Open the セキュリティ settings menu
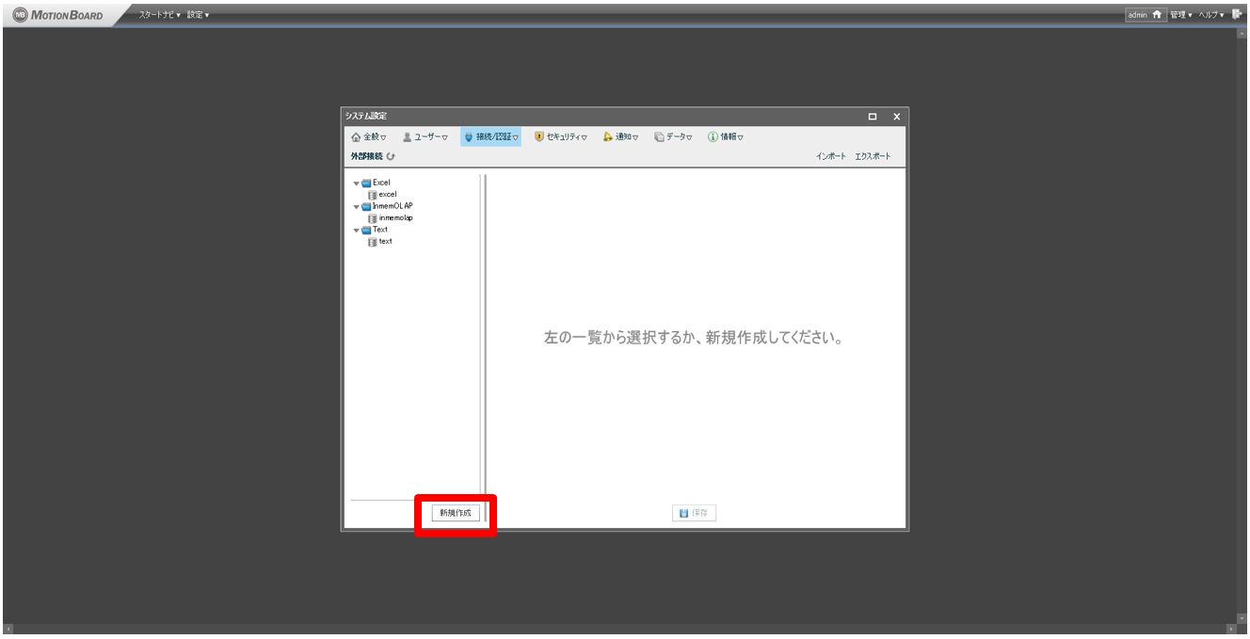The height and width of the screenshot is (639, 1250). coord(560,137)
